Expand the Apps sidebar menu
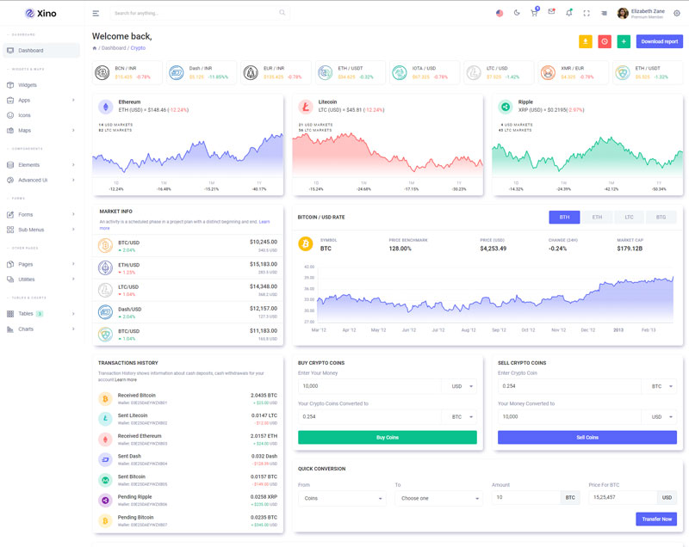 40,101
